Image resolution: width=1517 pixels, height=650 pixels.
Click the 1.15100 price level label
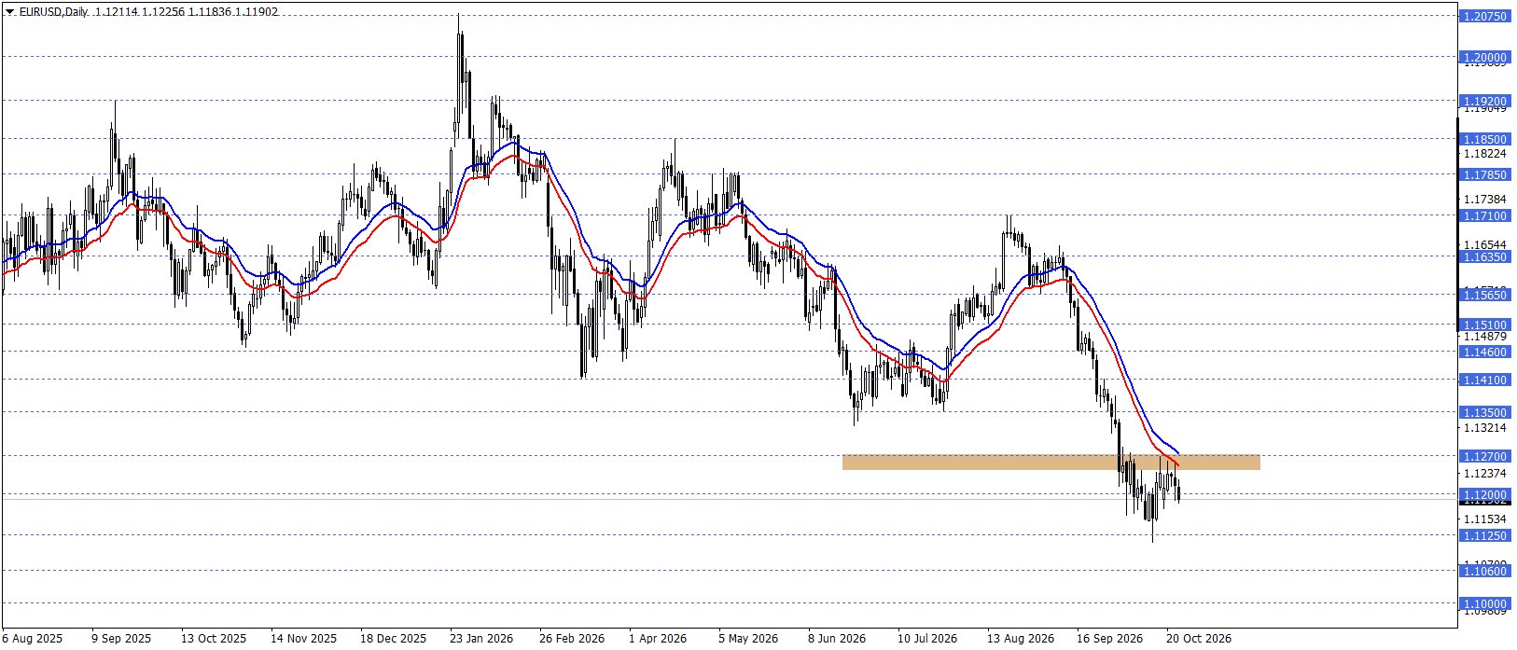click(1484, 325)
